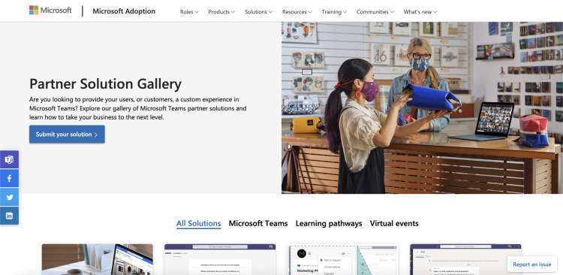Share page on Facebook
Viewport: 563px width, 275px height.
(9, 178)
